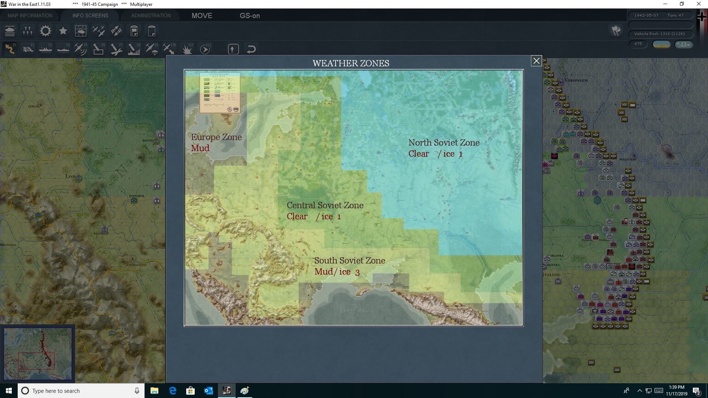Open the notification center

pyautogui.click(x=697, y=391)
